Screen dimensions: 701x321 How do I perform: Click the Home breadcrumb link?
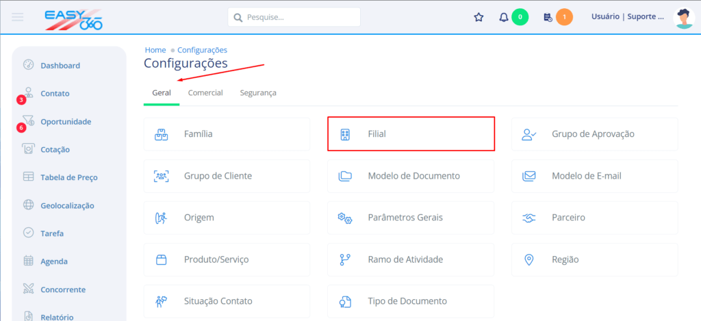[155, 50]
